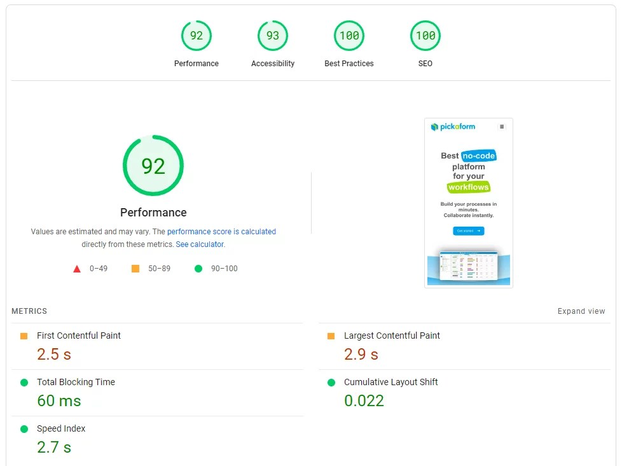Click the SEO score gauge 100
Screen dimensions: 622x466
click(425, 36)
